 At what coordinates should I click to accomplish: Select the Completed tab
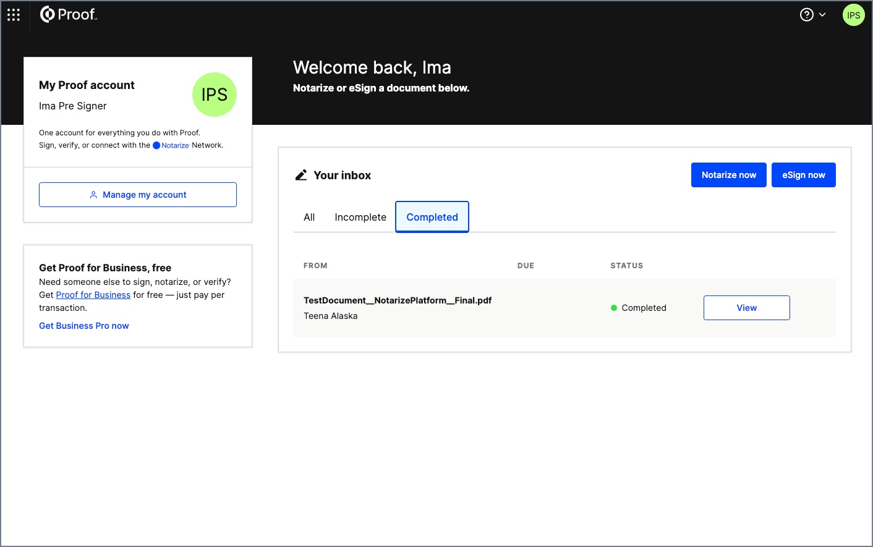coord(432,217)
